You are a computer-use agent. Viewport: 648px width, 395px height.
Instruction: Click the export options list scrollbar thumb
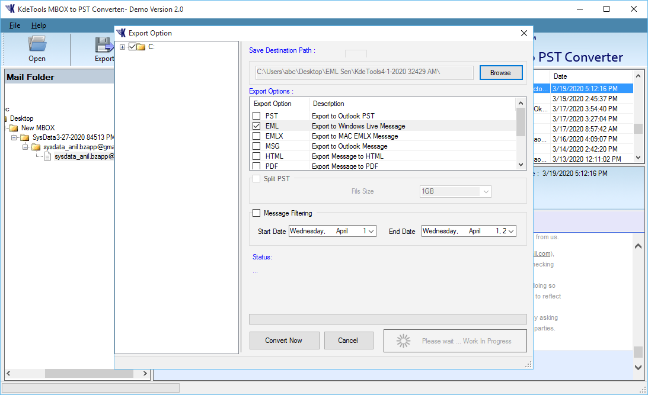pyautogui.click(x=521, y=122)
